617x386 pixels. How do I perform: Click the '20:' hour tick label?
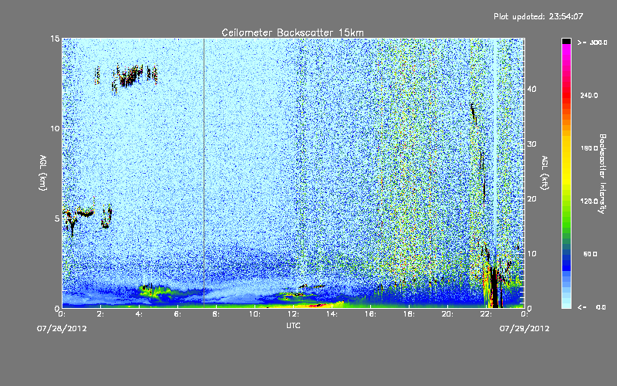(447, 314)
